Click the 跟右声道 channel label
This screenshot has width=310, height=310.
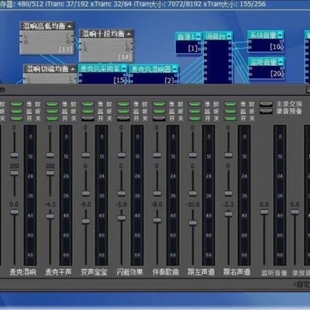point(236,272)
